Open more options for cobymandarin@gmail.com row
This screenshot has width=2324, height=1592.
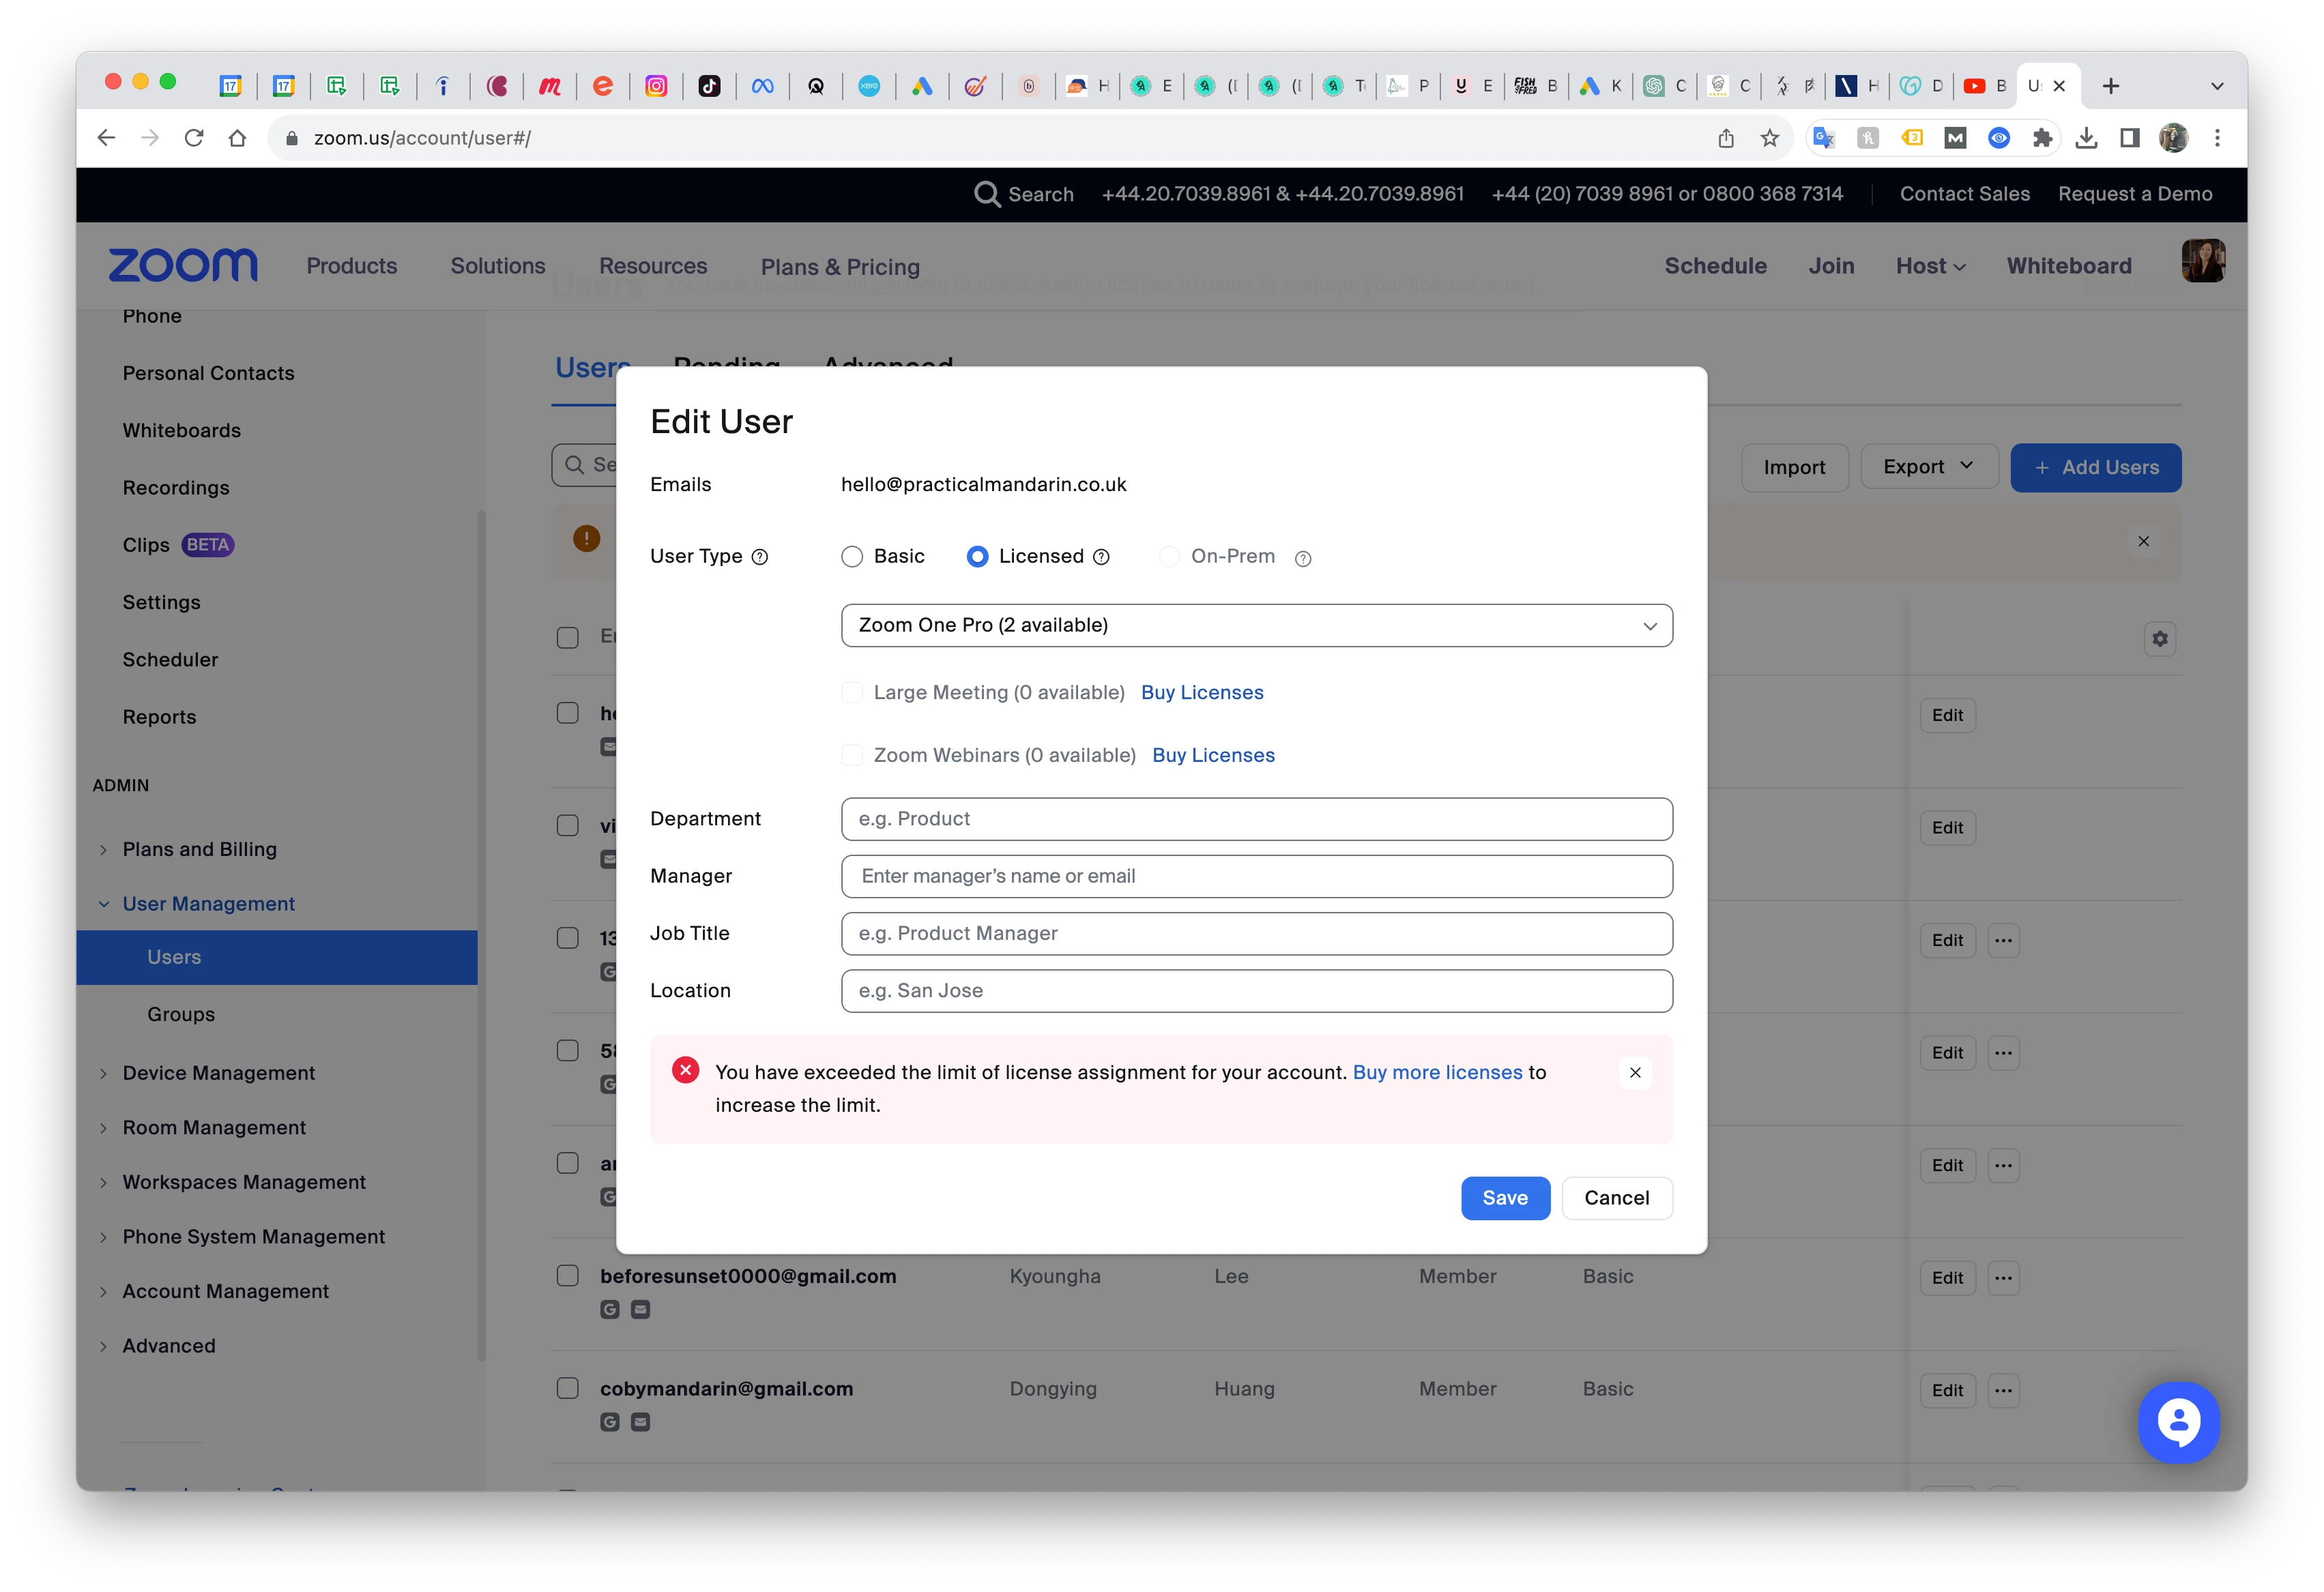2003,1390
